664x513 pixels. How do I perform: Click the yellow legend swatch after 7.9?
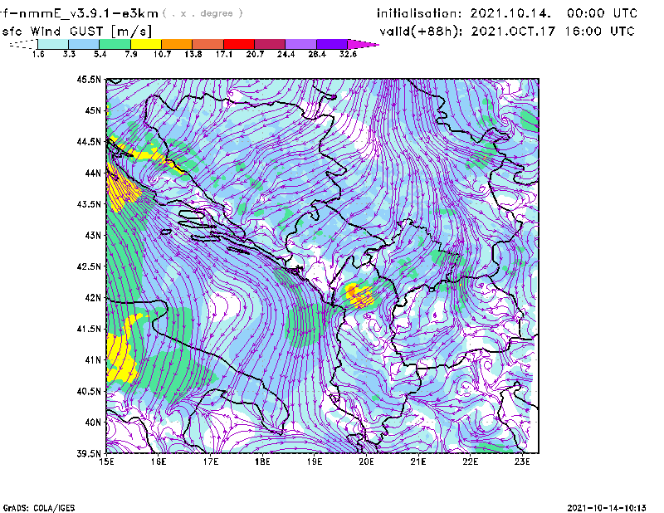coord(146,44)
